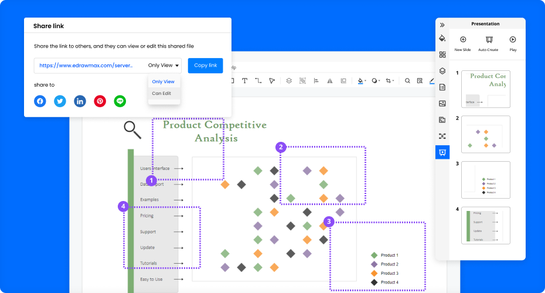Collapse the right panel with the double chevron
The width and height of the screenshot is (545, 293).
pyautogui.click(x=442, y=25)
